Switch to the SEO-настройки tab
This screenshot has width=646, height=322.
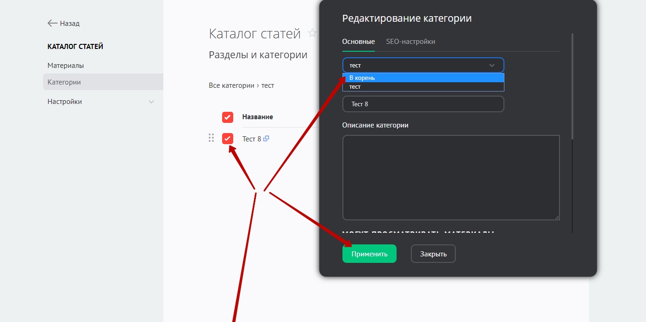(410, 42)
